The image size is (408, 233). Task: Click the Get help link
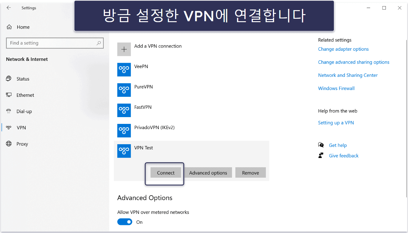pyautogui.click(x=338, y=145)
